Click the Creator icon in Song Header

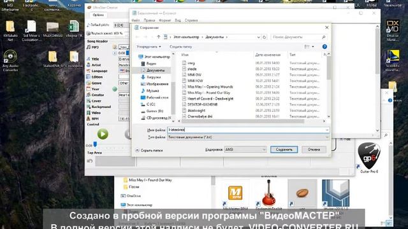click(89, 95)
